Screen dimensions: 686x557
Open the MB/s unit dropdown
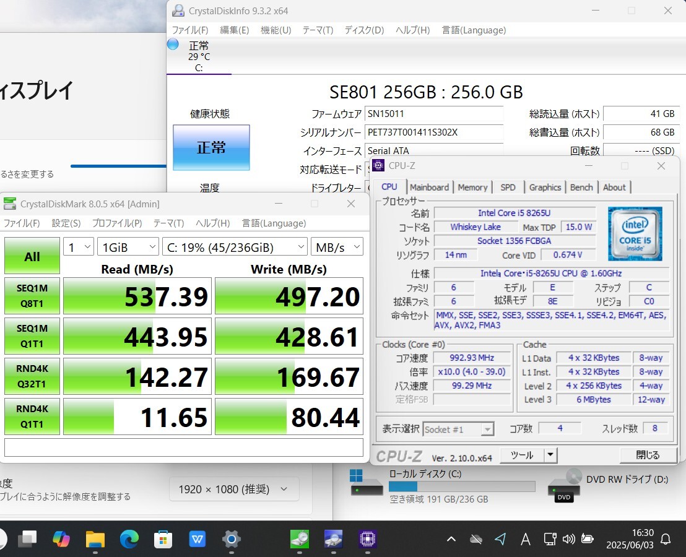[337, 247]
